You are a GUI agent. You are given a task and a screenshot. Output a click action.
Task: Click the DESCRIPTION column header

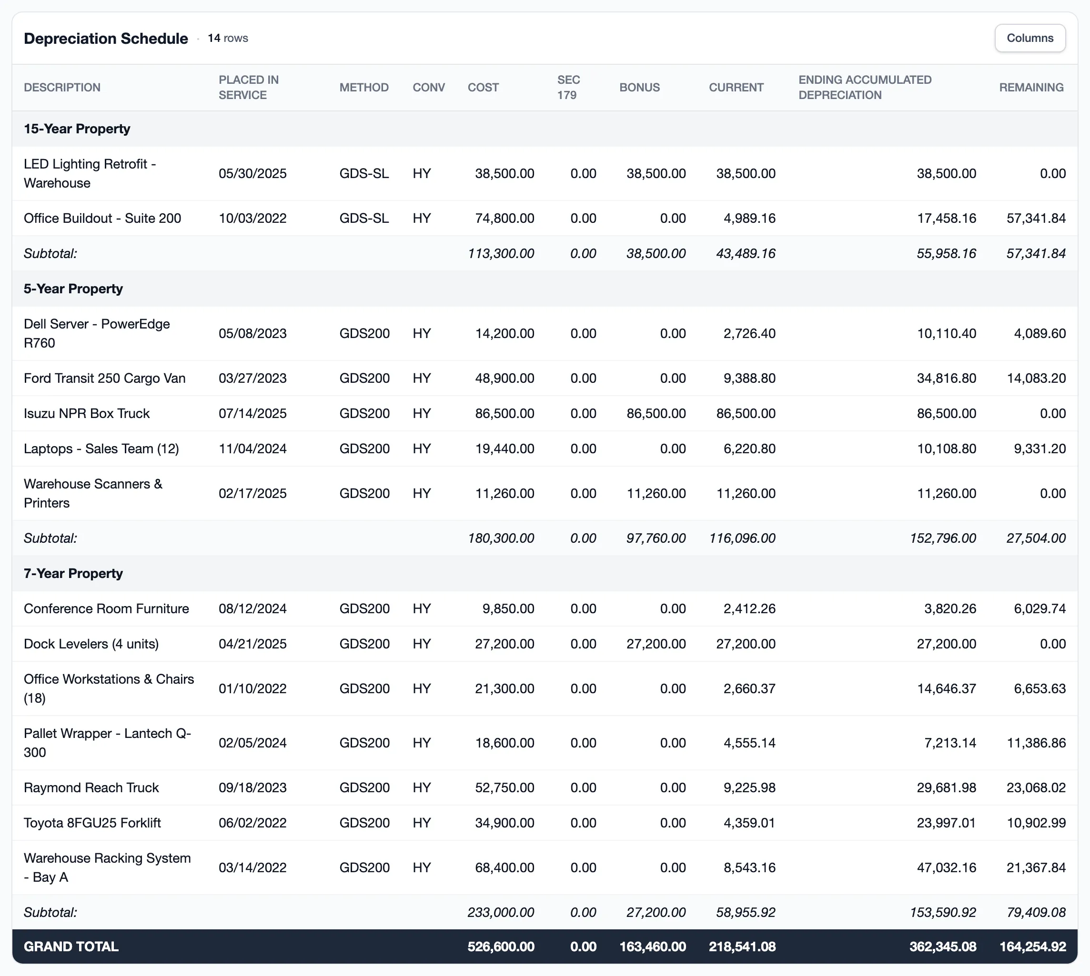point(62,88)
